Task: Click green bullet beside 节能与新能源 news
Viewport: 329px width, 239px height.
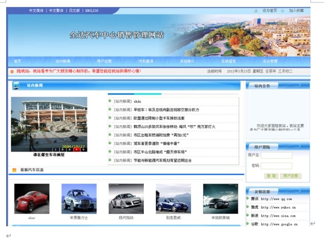Action: tap(110, 160)
